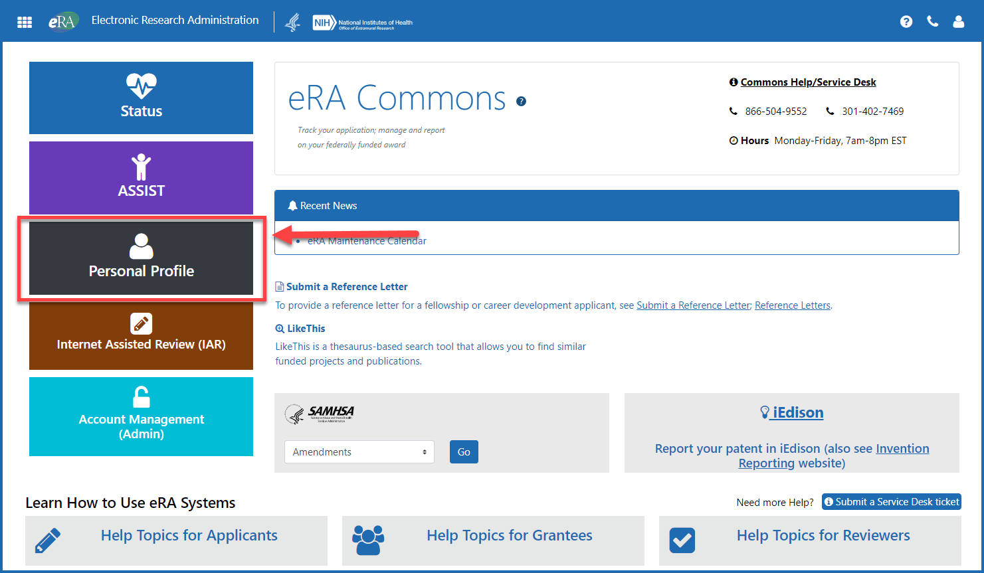Screen dimensions: 984x573
Task: Click the pencil icon for Applicants help
Action: [48, 540]
